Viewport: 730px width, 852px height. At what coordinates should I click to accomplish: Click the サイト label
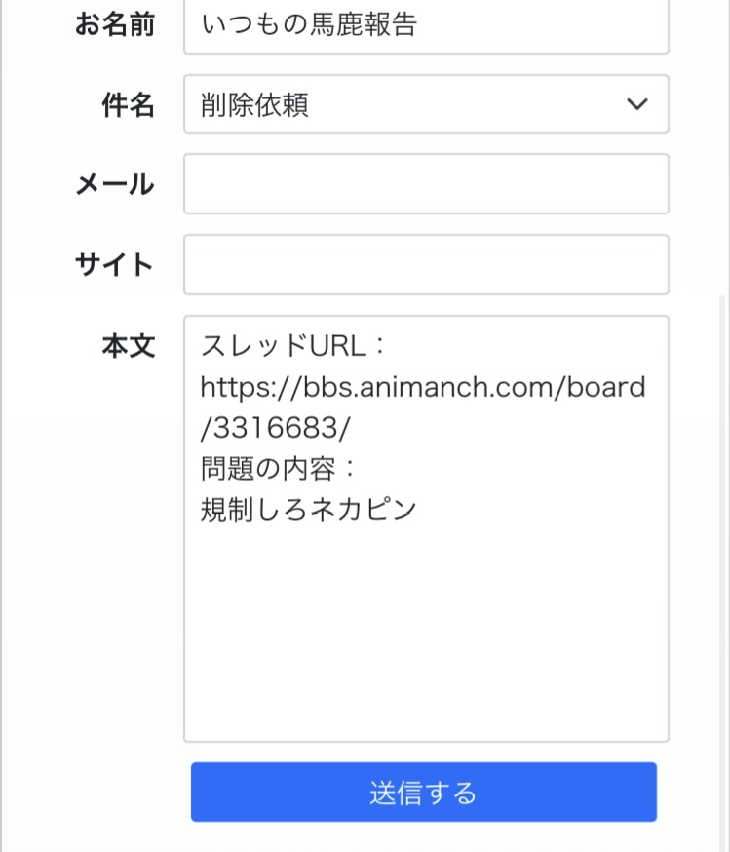115,264
